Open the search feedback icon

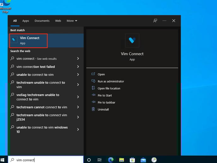[x=155, y=21]
